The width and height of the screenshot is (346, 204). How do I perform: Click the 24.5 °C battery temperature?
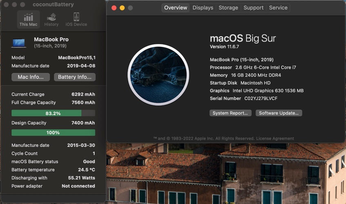(x=87, y=170)
